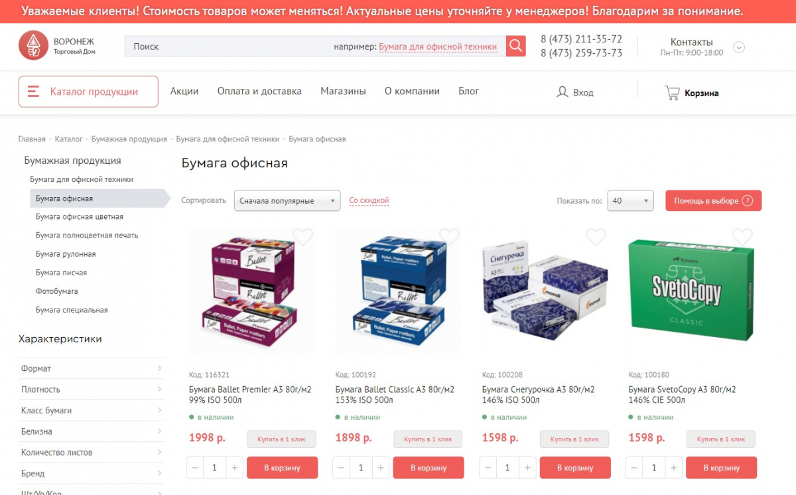Open the Показать по 40 dropdown

click(630, 201)
